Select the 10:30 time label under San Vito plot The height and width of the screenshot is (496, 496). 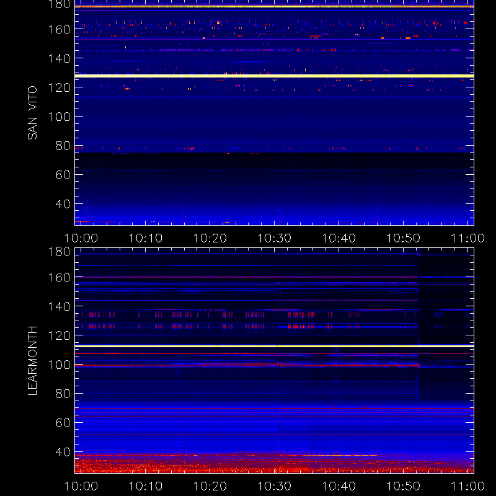pos(275,238)
